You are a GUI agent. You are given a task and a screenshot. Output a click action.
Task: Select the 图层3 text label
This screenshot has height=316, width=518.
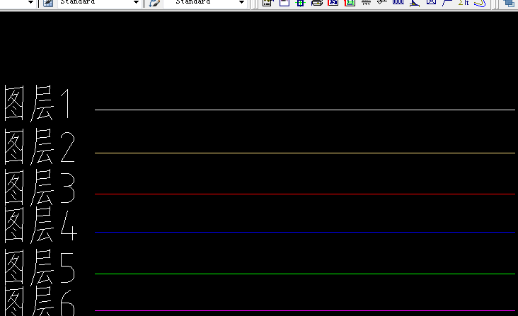coord(40,187)
